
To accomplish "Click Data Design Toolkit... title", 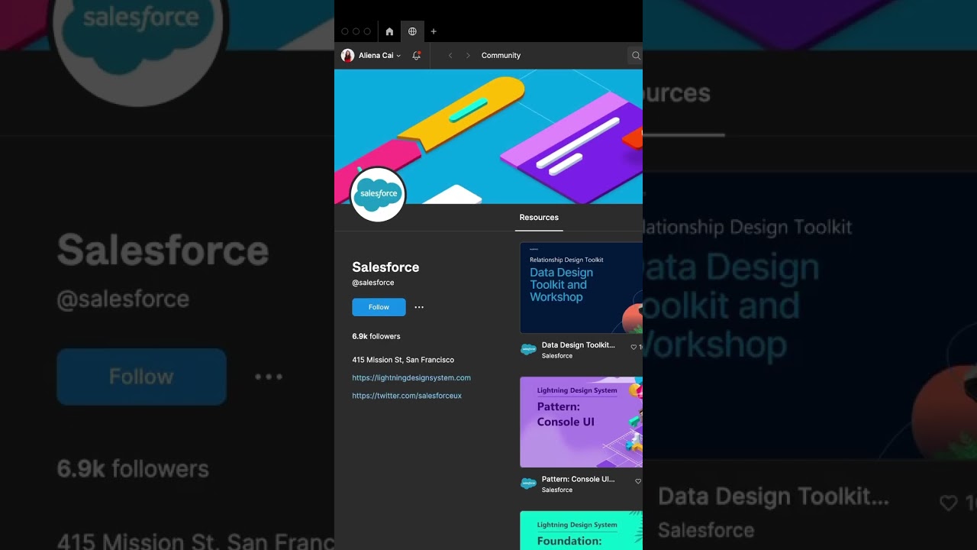I will click(x=578, y=345).
